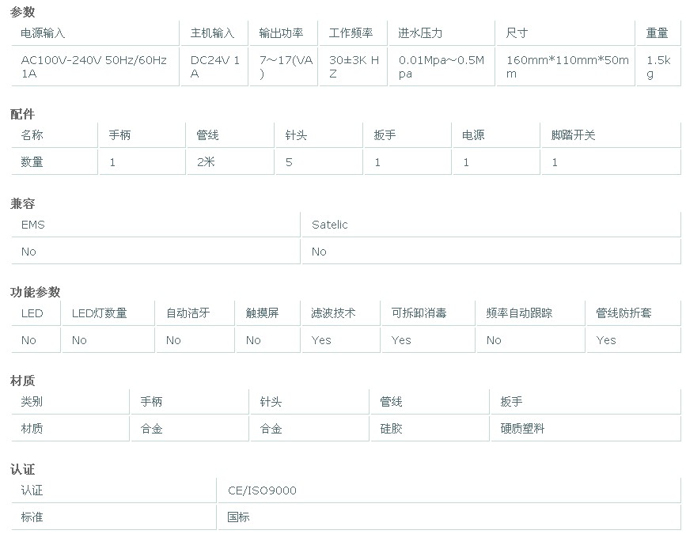This screenshot has width=686, height=534.
Task: Select the 1.5kg weight value
Action: click(x=658, y=66)
